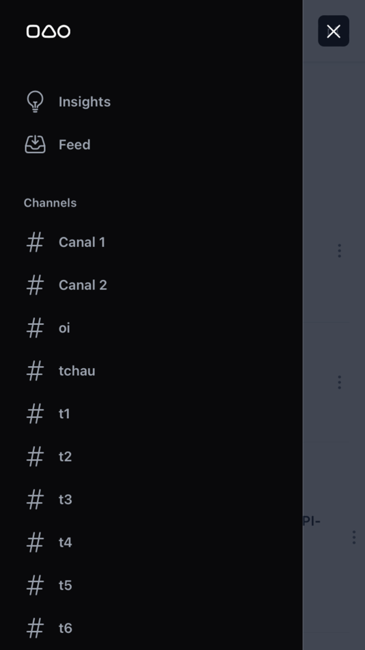This screenshot has width=365, height=650.
Task: Open the Canal 2 channel
Action: 83,285
